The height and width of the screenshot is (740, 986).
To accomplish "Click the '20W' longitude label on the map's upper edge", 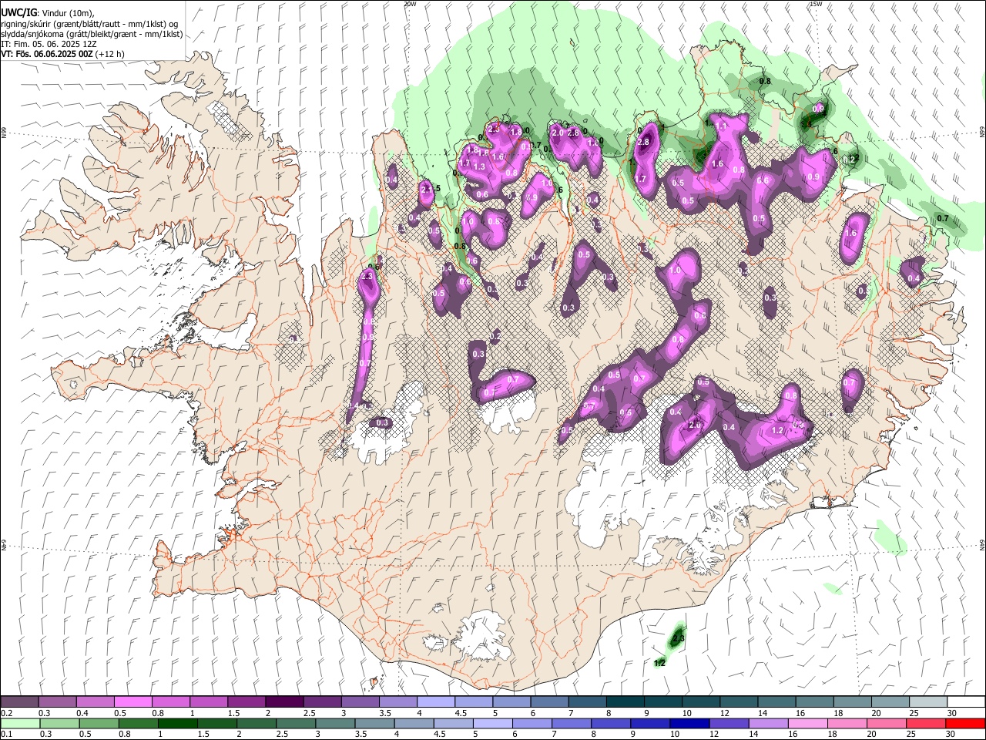I will point(409,4).
